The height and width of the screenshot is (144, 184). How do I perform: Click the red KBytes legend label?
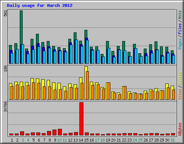pyautogui.click(x=180, y=129)
